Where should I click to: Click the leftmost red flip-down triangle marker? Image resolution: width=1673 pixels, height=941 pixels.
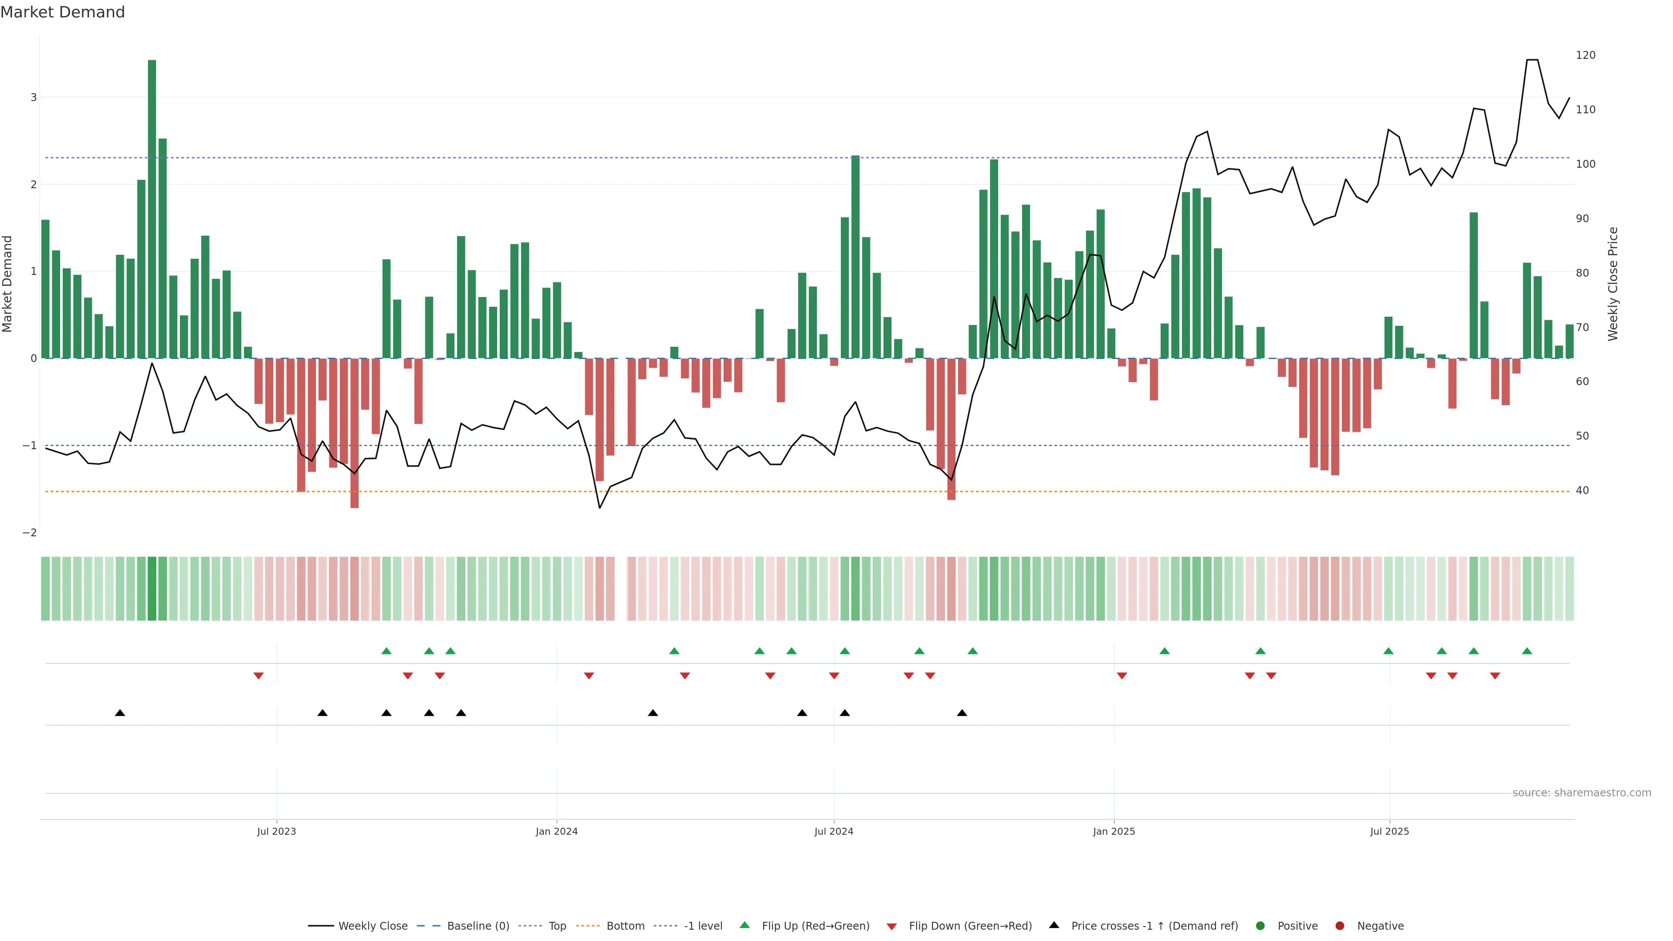tap(258, 676)
